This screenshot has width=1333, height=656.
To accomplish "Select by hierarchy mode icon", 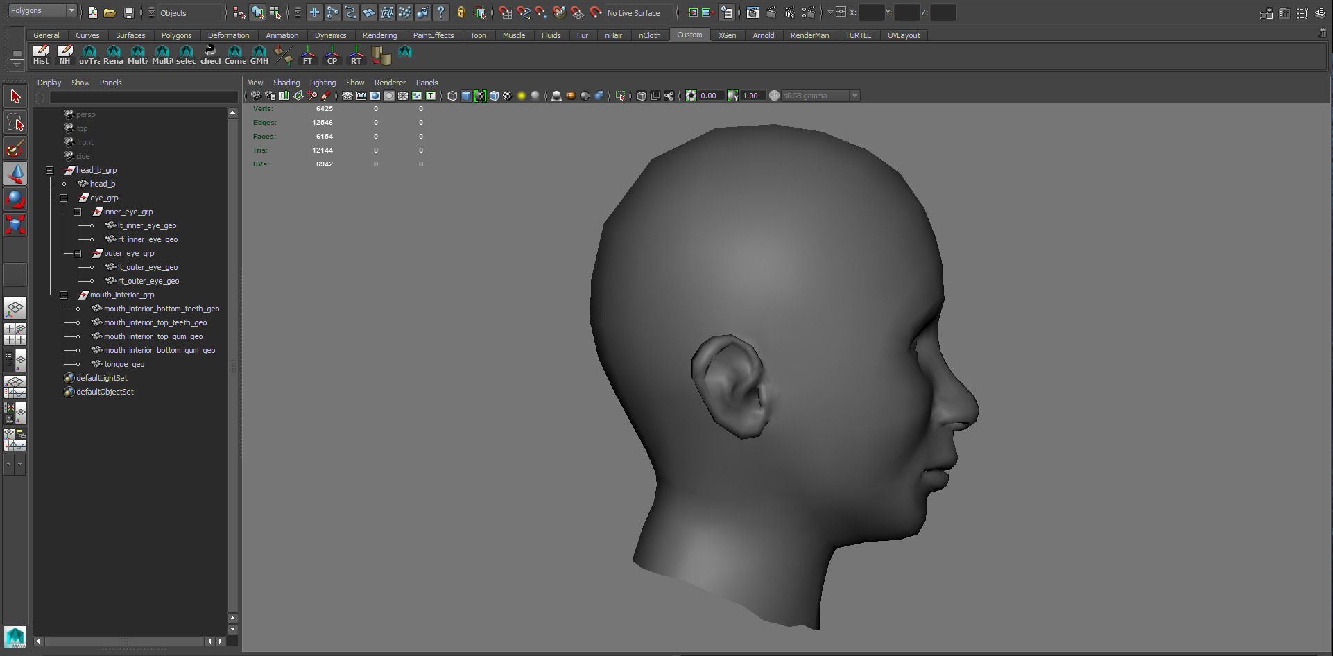I will (x=239, y=12).
